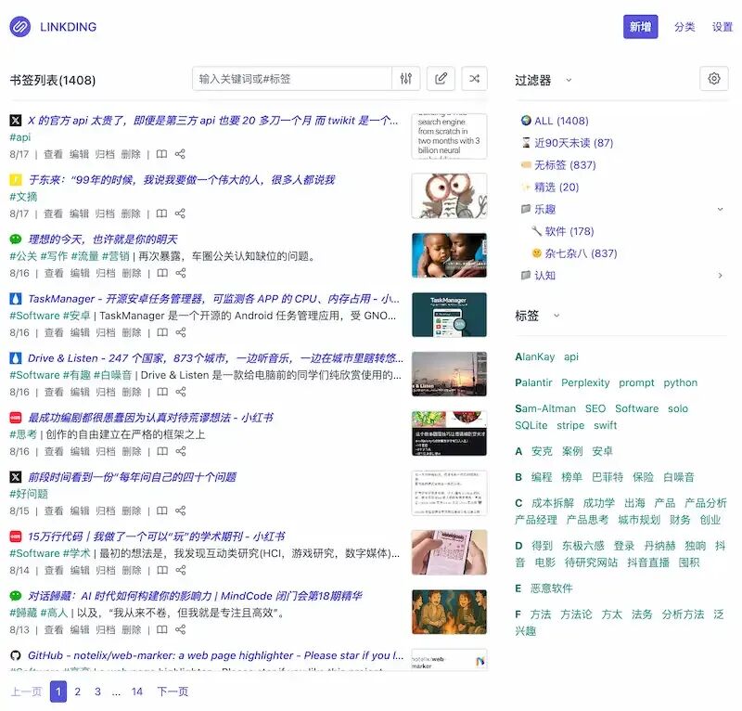The height and width of the screenshot is (711, 742).
Task: Click the GitHub favicon of web-marker bookmark
Action: point(16,655)
